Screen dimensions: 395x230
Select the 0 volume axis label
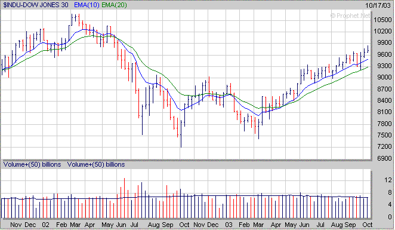[390, 217]
